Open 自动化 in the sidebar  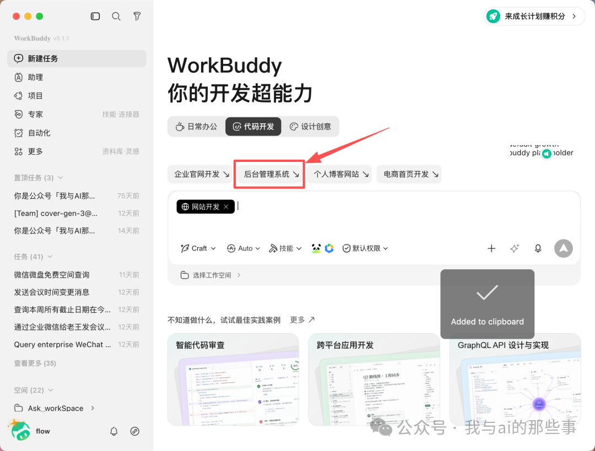coord(77,133)
